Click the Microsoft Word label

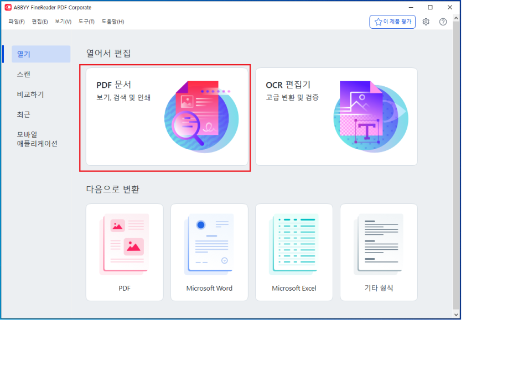pos(209,289)
